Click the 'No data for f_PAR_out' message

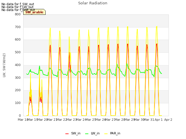(18, 10)
